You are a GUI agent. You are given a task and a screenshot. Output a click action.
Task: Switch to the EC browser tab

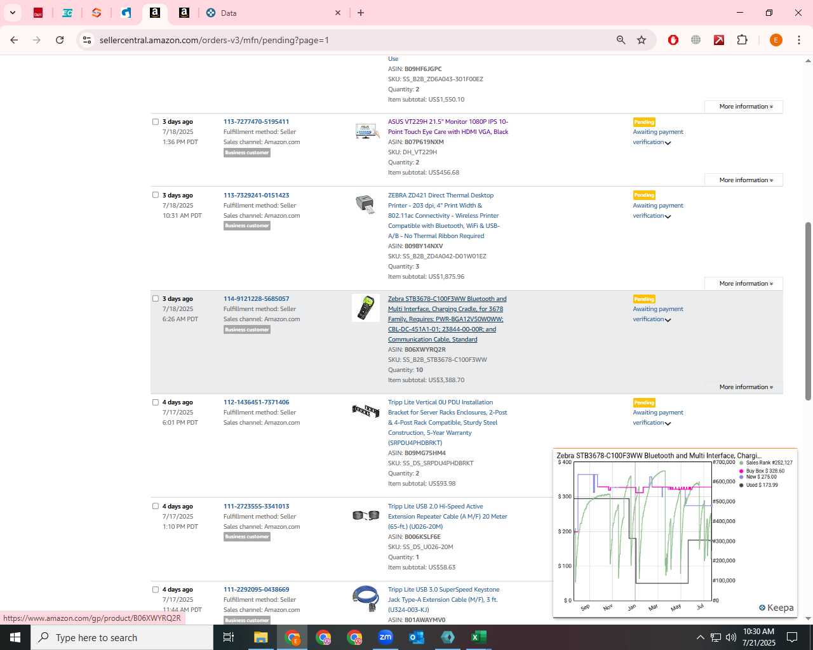coord(67,13)
